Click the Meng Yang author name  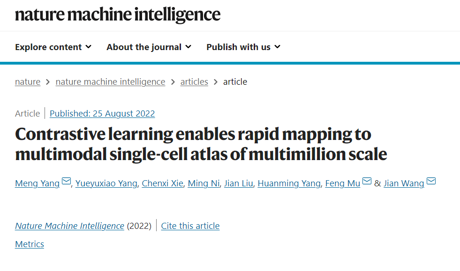coord(37,183)
